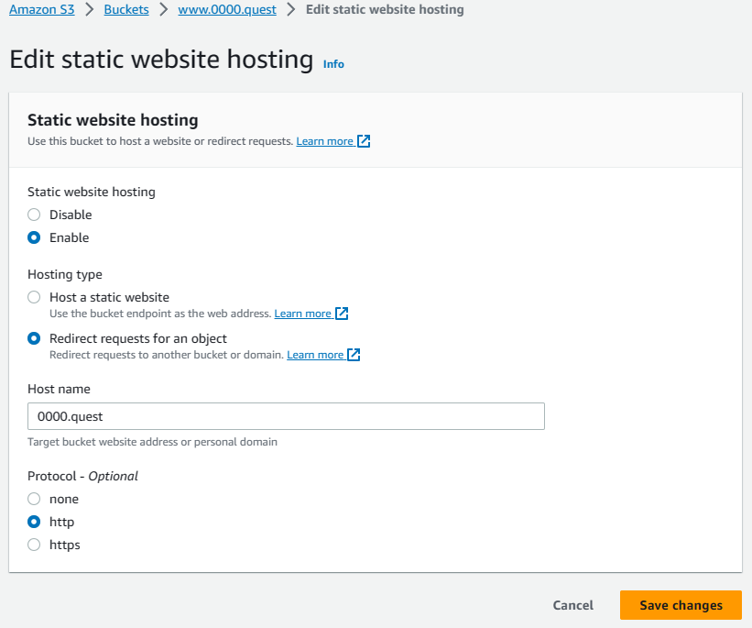This screenshot has height=628, width=752.
Task: Open the Amazon S3 breadcrumb link
Action: click(x=41, y=9)
